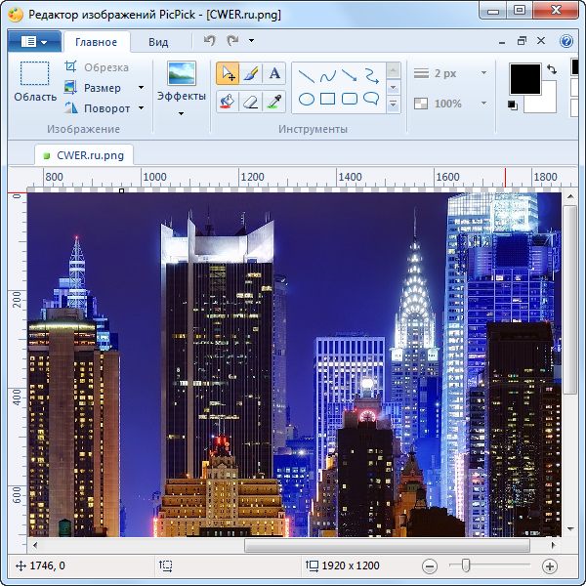Screen dimensions: 586x586
Task: Open the Эффекты effects dropdown
Action: [x=182, y=97]
